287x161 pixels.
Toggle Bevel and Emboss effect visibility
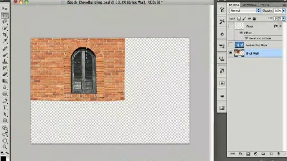tap(246, 38)
